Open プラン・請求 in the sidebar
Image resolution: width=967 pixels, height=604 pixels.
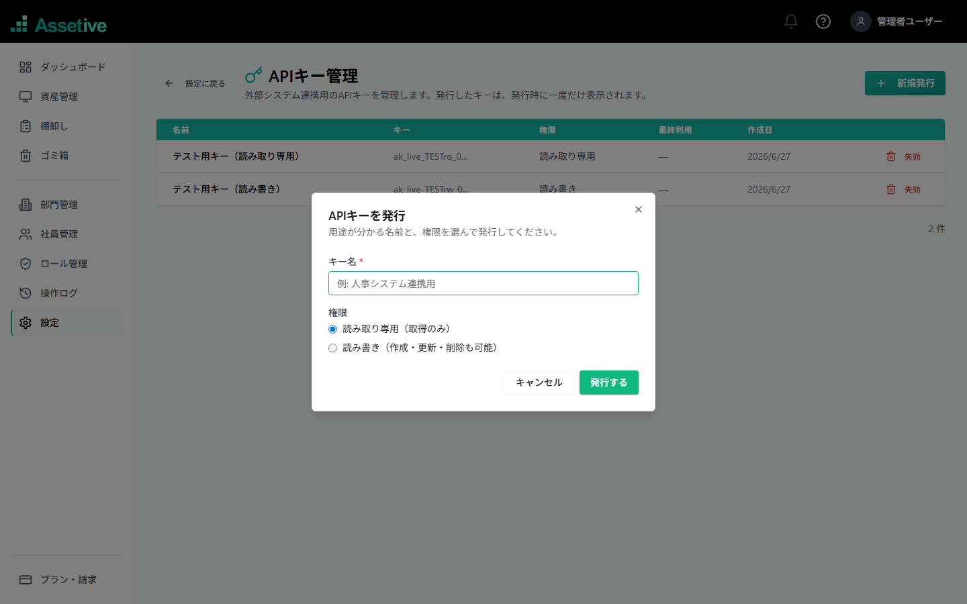[67, 580]
